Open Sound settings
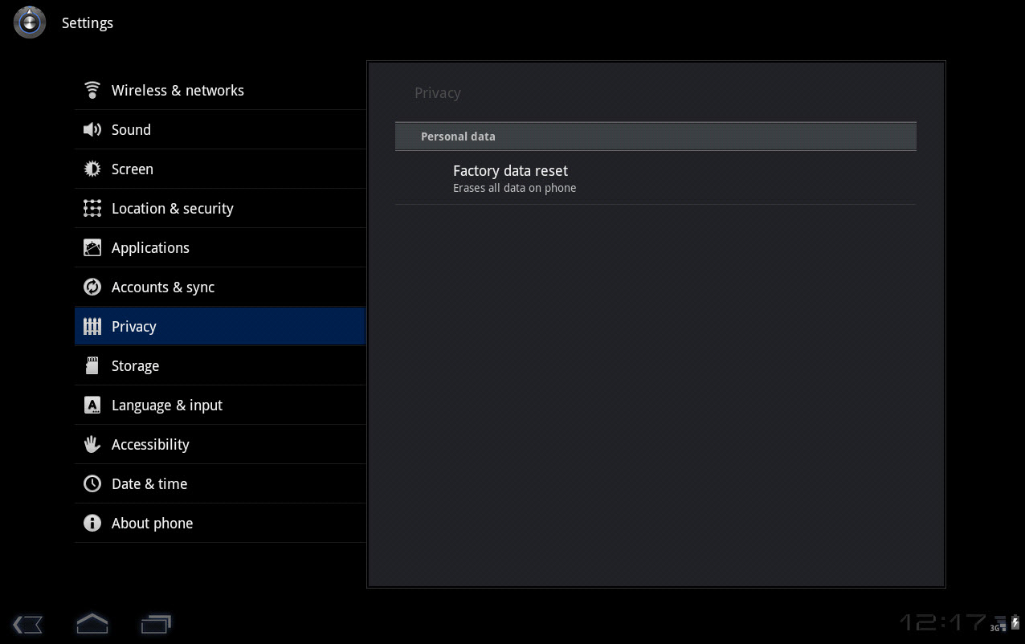Image resolution: width=1025 pixels, height=644 pixels. pyautogui.click(x=131, y=129)
